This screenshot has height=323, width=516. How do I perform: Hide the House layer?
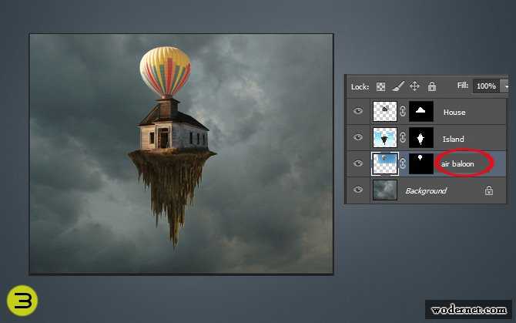click(358, 112)
